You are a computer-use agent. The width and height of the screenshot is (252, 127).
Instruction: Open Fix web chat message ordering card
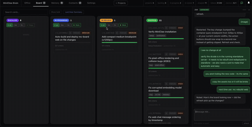[x=166, y=117]
